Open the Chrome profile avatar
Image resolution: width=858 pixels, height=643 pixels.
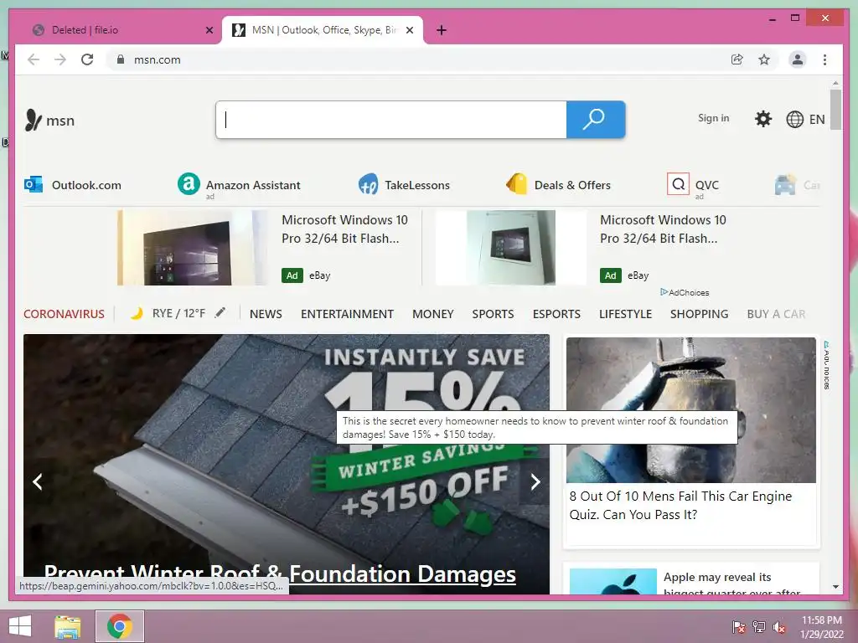798,59
